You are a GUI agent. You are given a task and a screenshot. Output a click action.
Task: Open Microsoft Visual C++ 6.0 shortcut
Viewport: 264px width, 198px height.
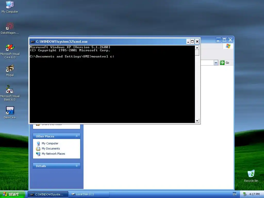click(10, 51)
